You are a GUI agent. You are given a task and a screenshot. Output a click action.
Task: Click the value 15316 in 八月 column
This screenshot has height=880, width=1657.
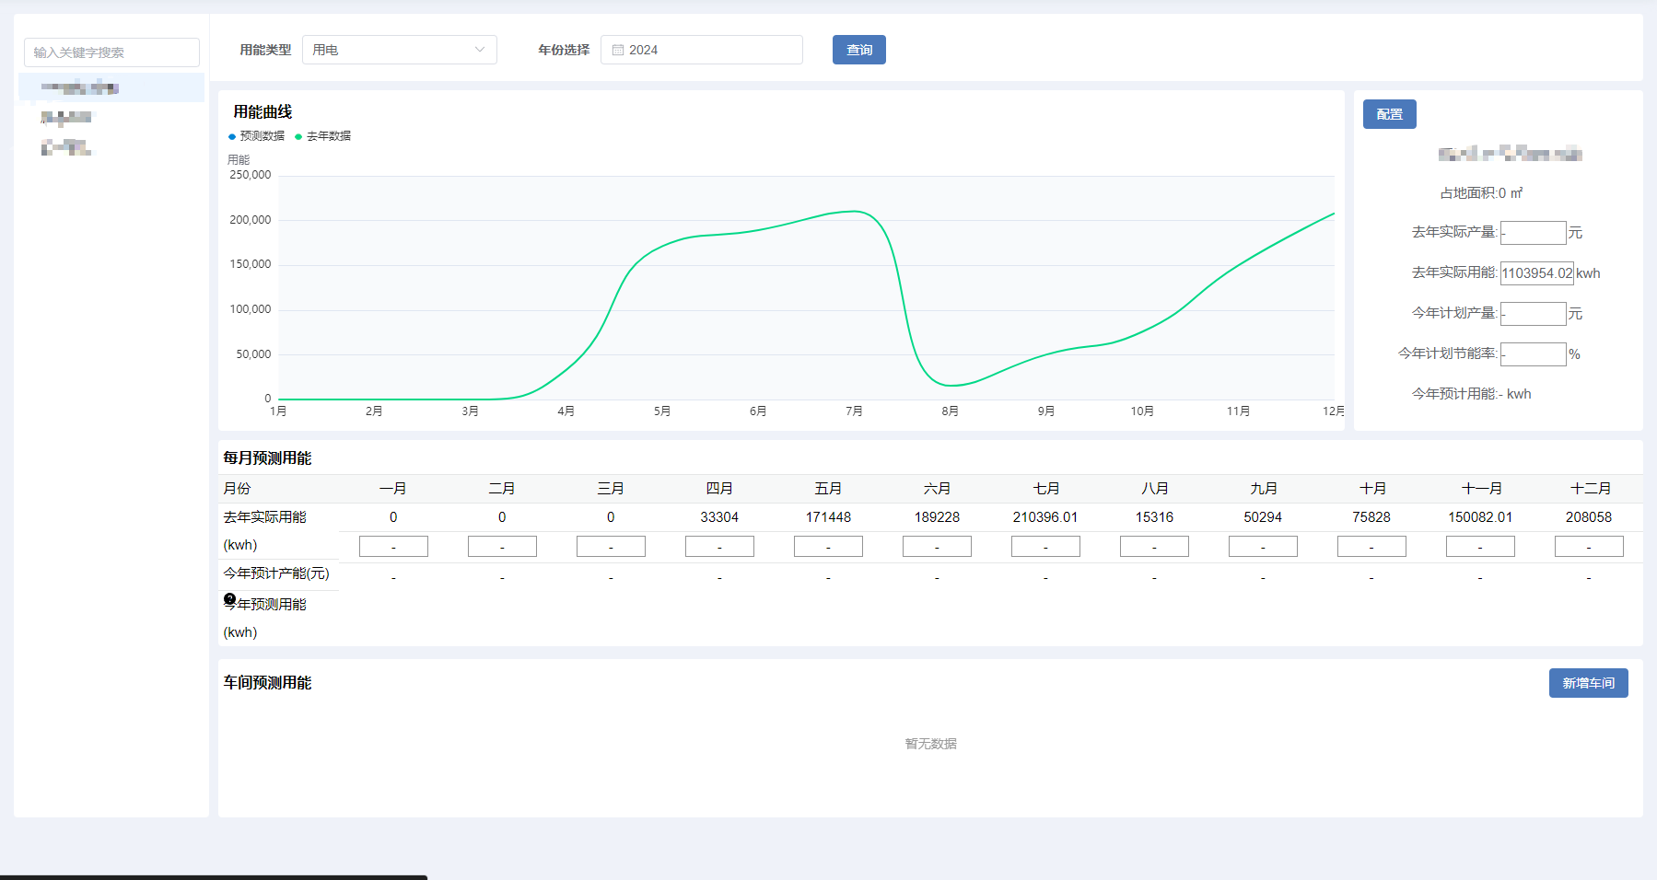[x=1154, y=517]
